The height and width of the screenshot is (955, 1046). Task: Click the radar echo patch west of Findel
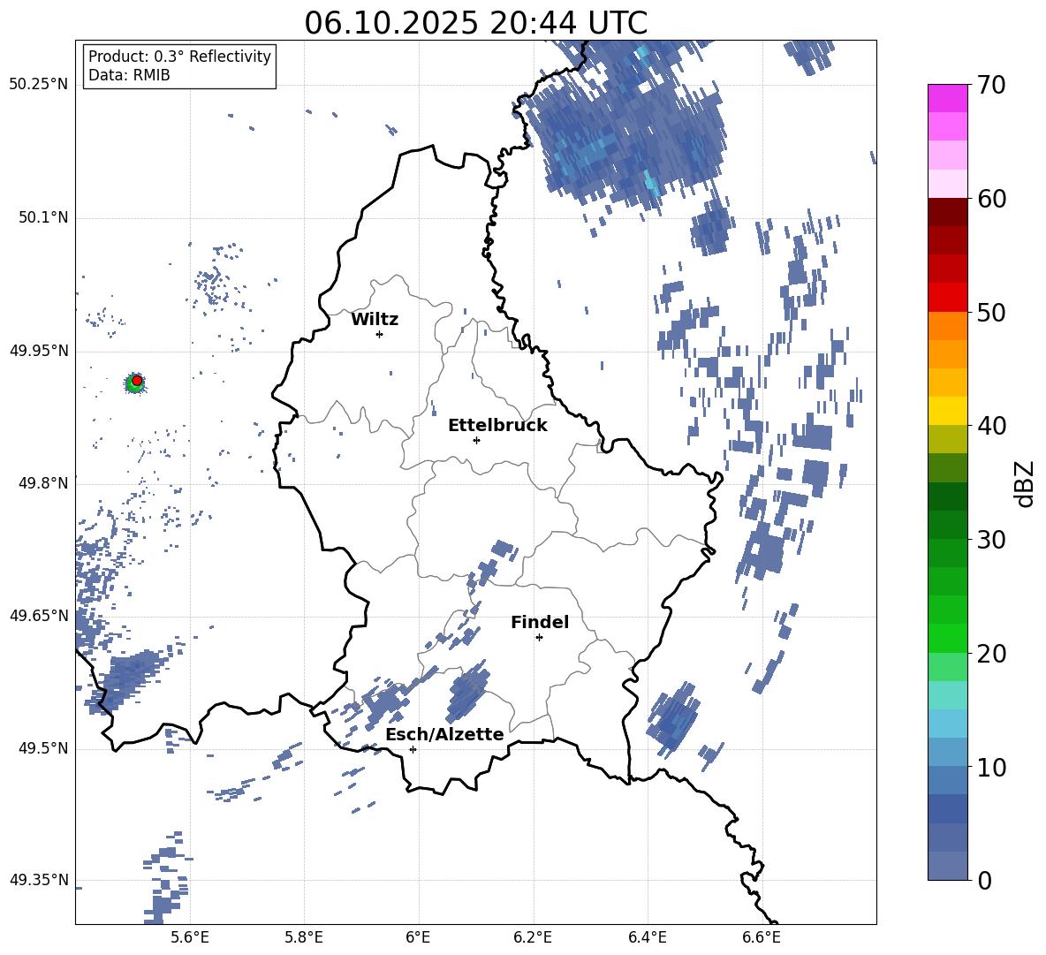point(468,692)
